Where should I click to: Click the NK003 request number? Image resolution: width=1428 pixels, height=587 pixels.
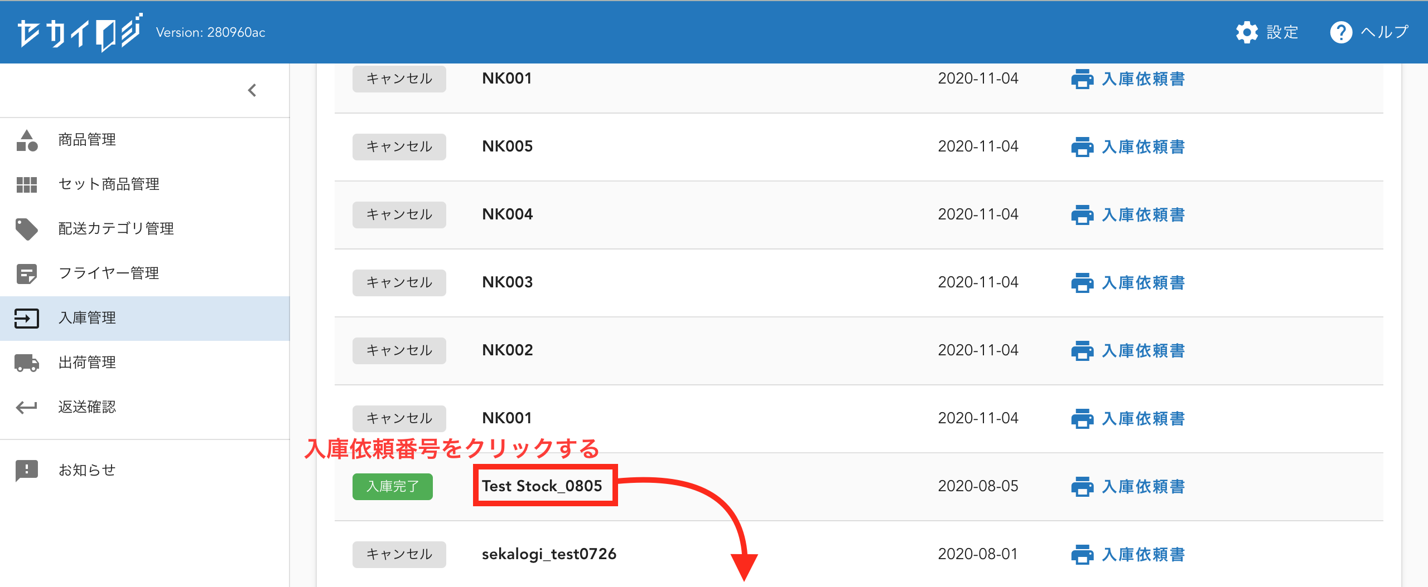click(x=507, y=282)
